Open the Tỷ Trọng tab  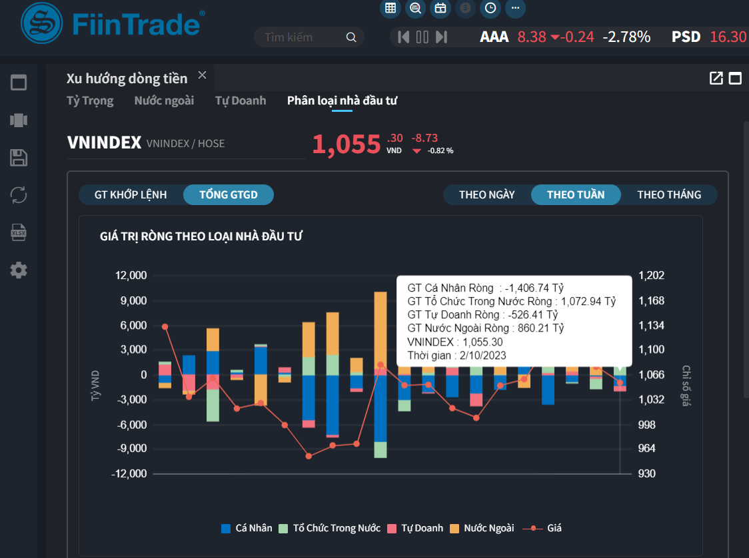coord(90,101)
